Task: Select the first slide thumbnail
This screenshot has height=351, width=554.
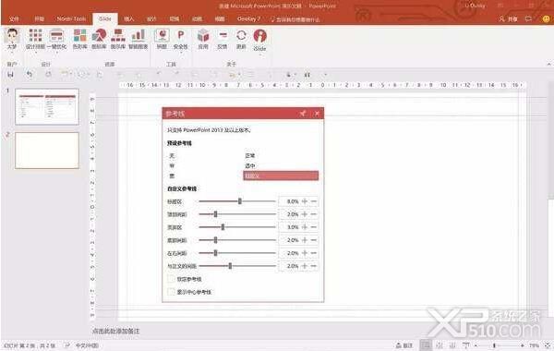Action: tap(47, 107)
